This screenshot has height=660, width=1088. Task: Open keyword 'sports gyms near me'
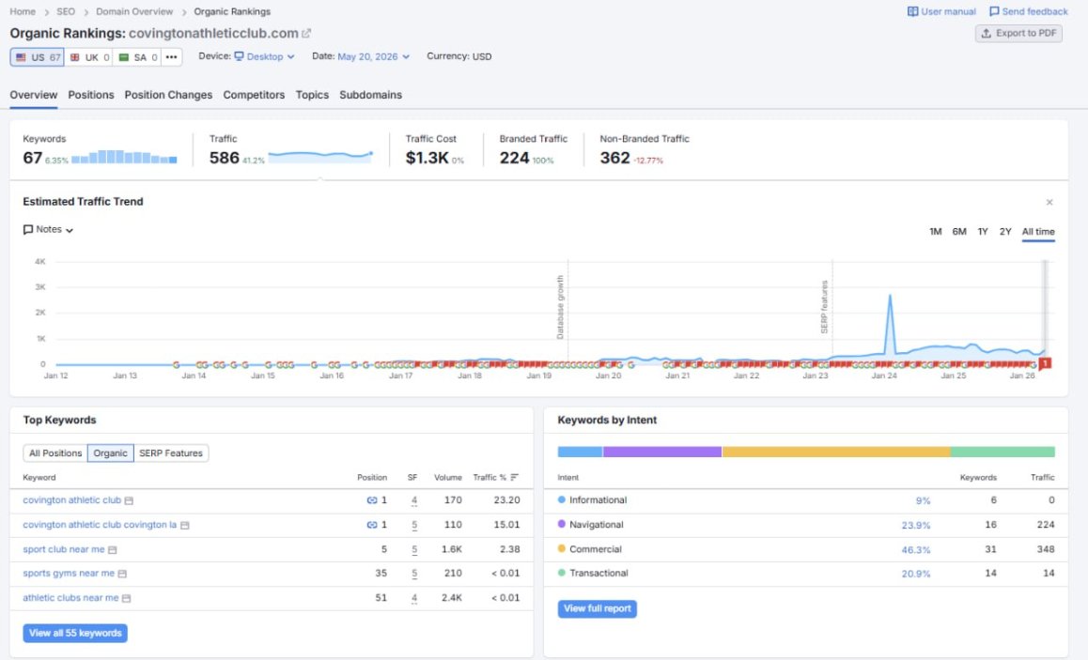(69, 574)
